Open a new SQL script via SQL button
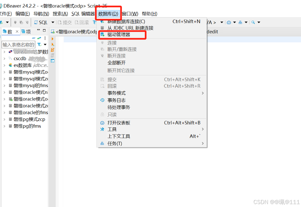 (x=41, y=22)
